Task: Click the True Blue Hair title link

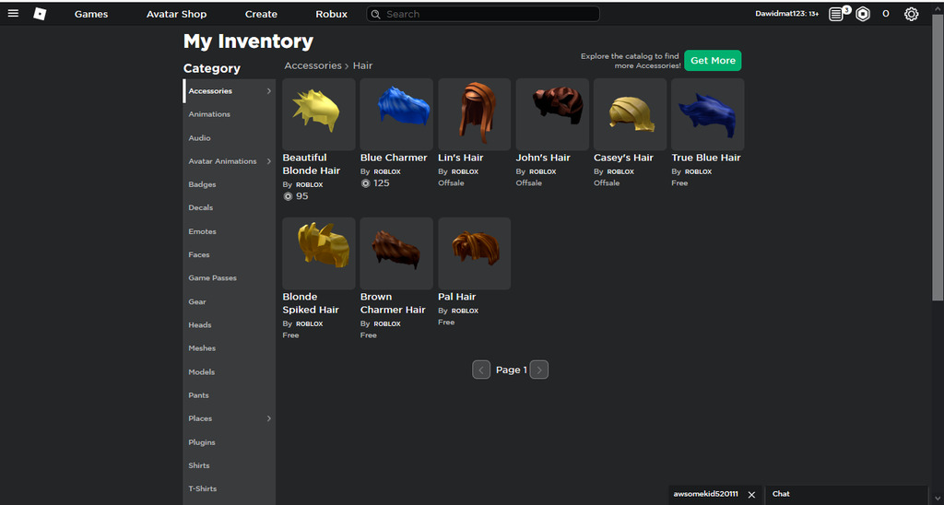Action: point(706,158)
